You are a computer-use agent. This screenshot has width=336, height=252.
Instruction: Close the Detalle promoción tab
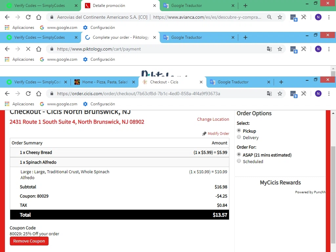point(155,6)
